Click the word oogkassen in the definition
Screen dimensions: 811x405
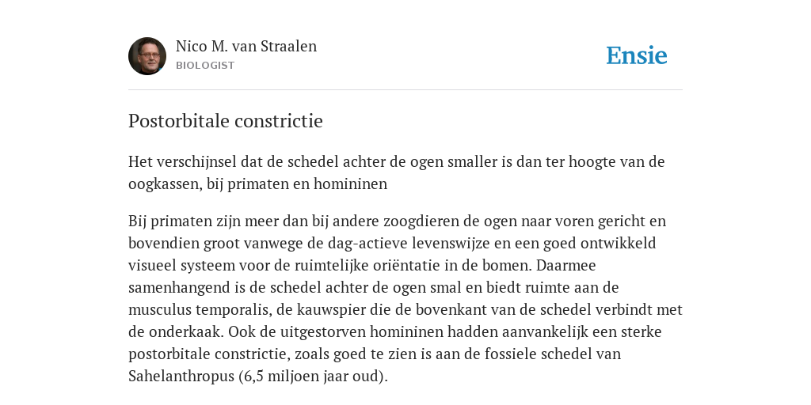(163, 184)
